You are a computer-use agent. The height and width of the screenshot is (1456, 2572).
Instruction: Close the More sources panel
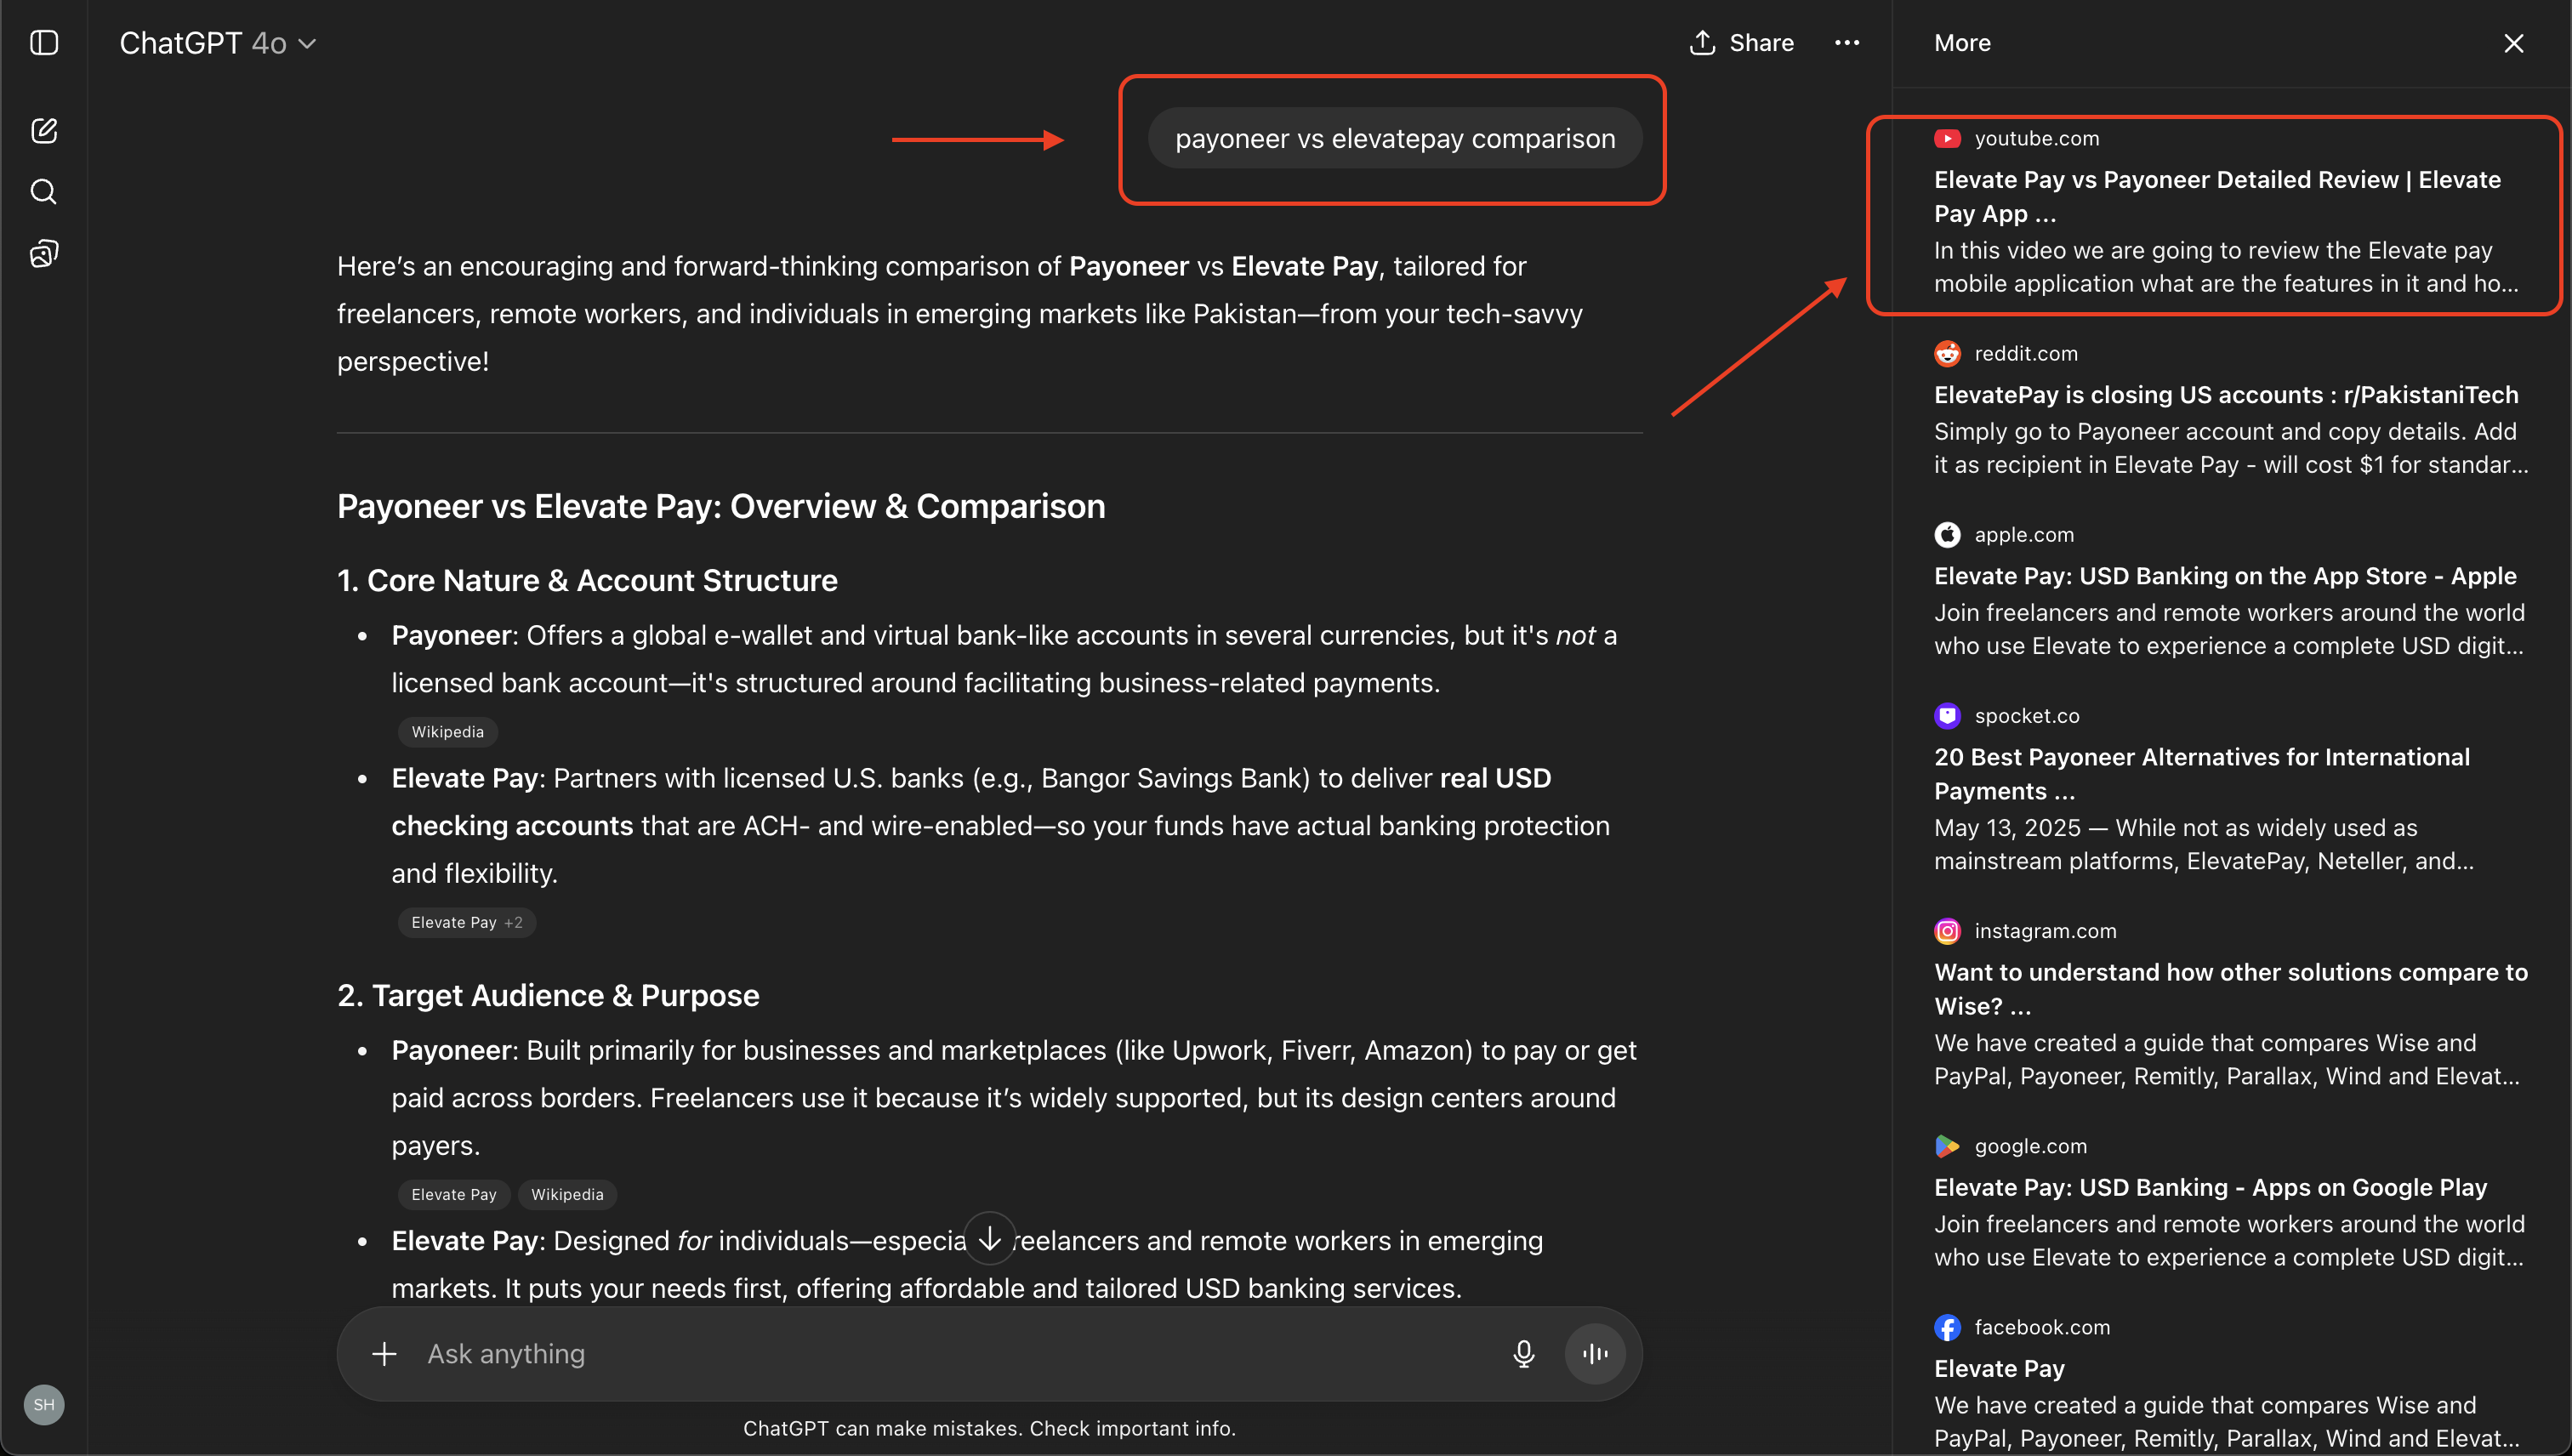[x=2513, y=43]
